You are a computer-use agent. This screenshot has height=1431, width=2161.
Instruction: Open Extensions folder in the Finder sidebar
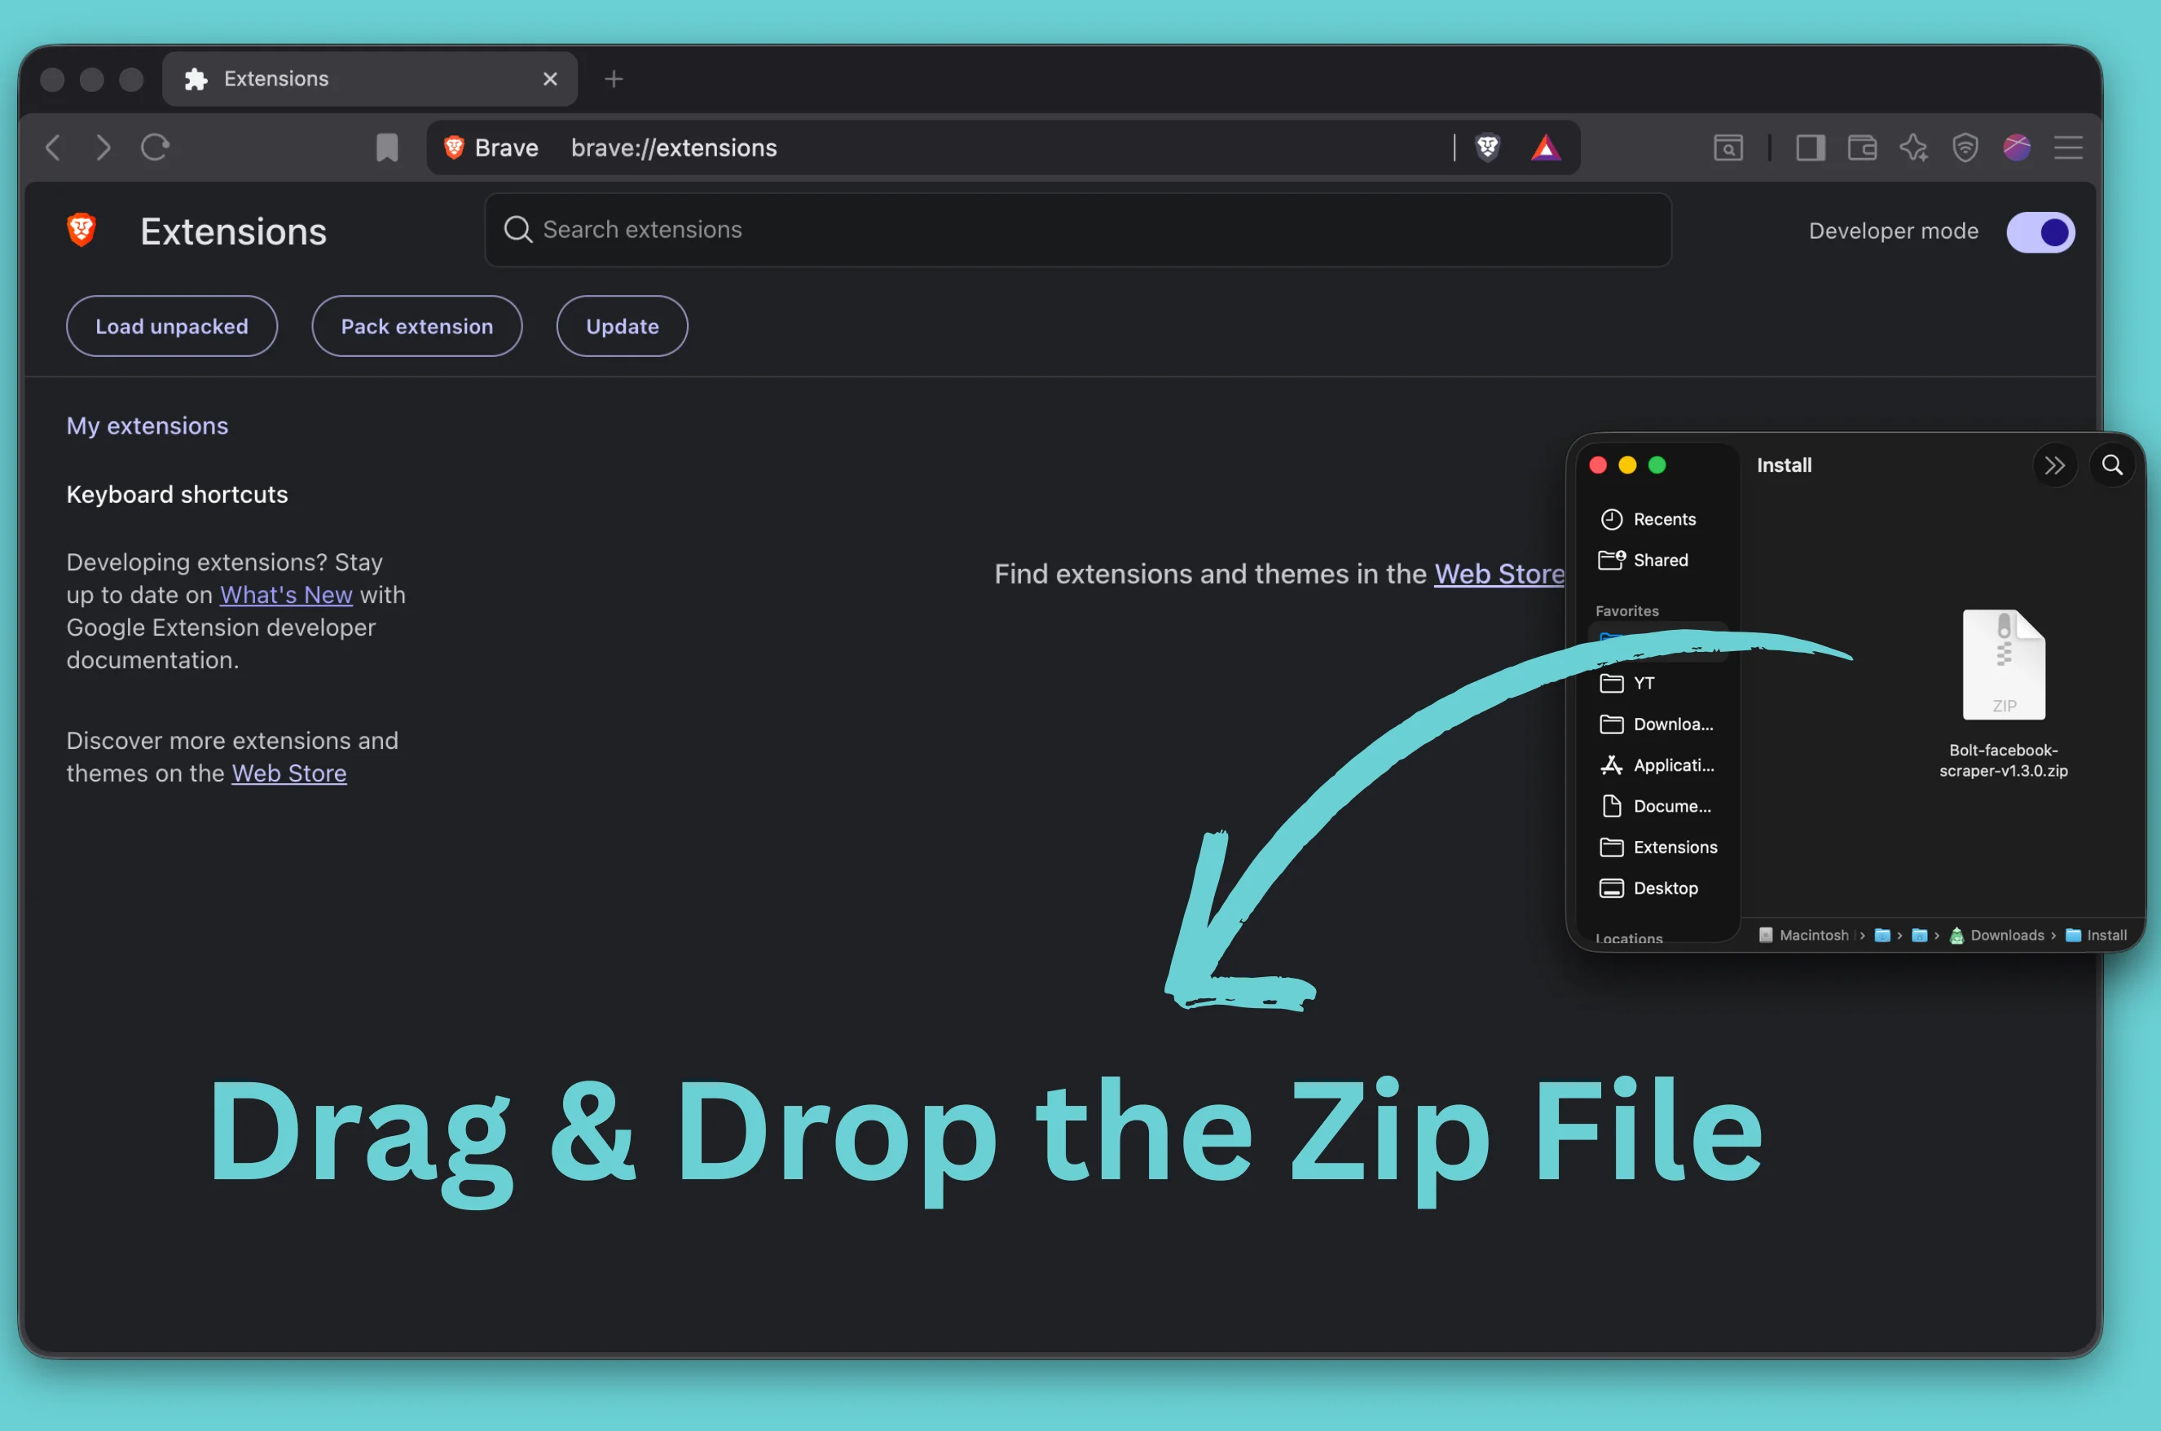tap(1658, 848)
